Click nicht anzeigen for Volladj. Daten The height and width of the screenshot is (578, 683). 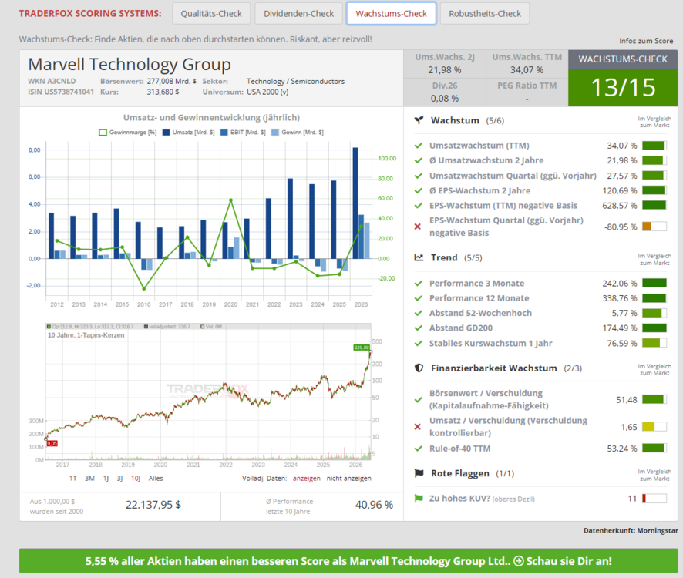[x=349, y=479]
